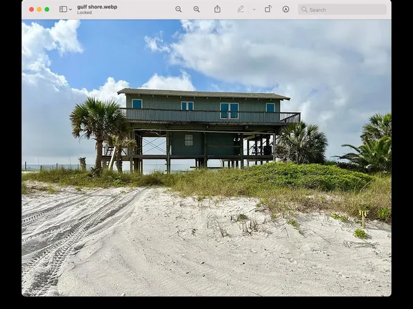Enter full screen with green button
This screenshot has height=309, width=413.
click(x=47, y=10)
